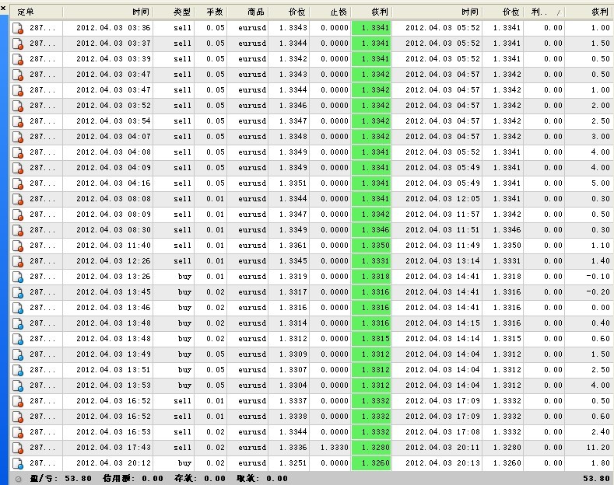Click the close time 2012.04.03 12:05

point(443,199)
